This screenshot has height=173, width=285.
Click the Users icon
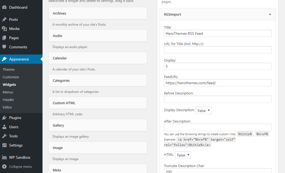coord(5,127)
